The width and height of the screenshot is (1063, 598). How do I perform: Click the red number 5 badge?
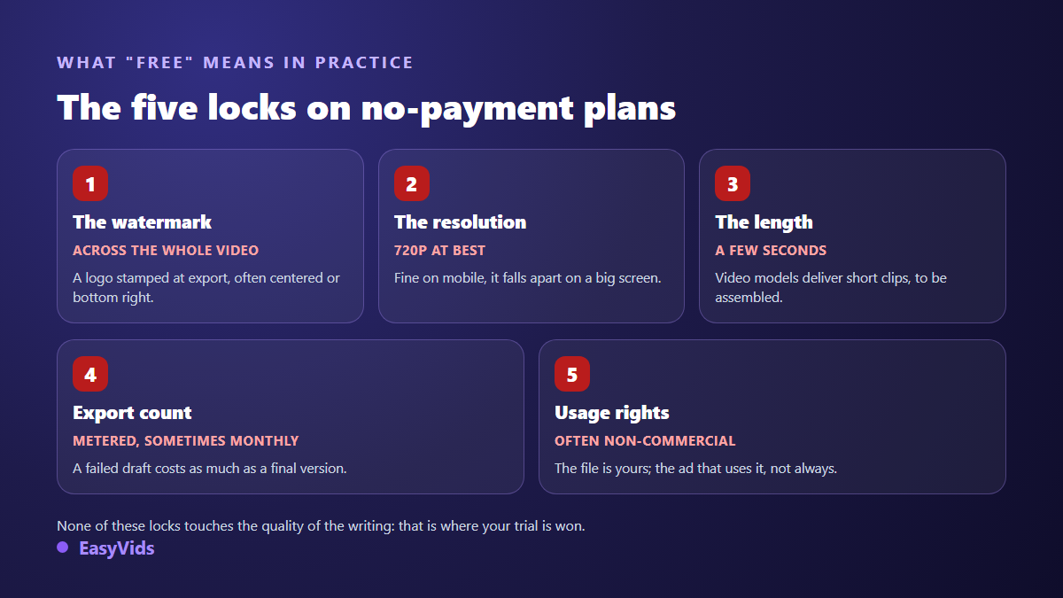(x=572, y=374)
